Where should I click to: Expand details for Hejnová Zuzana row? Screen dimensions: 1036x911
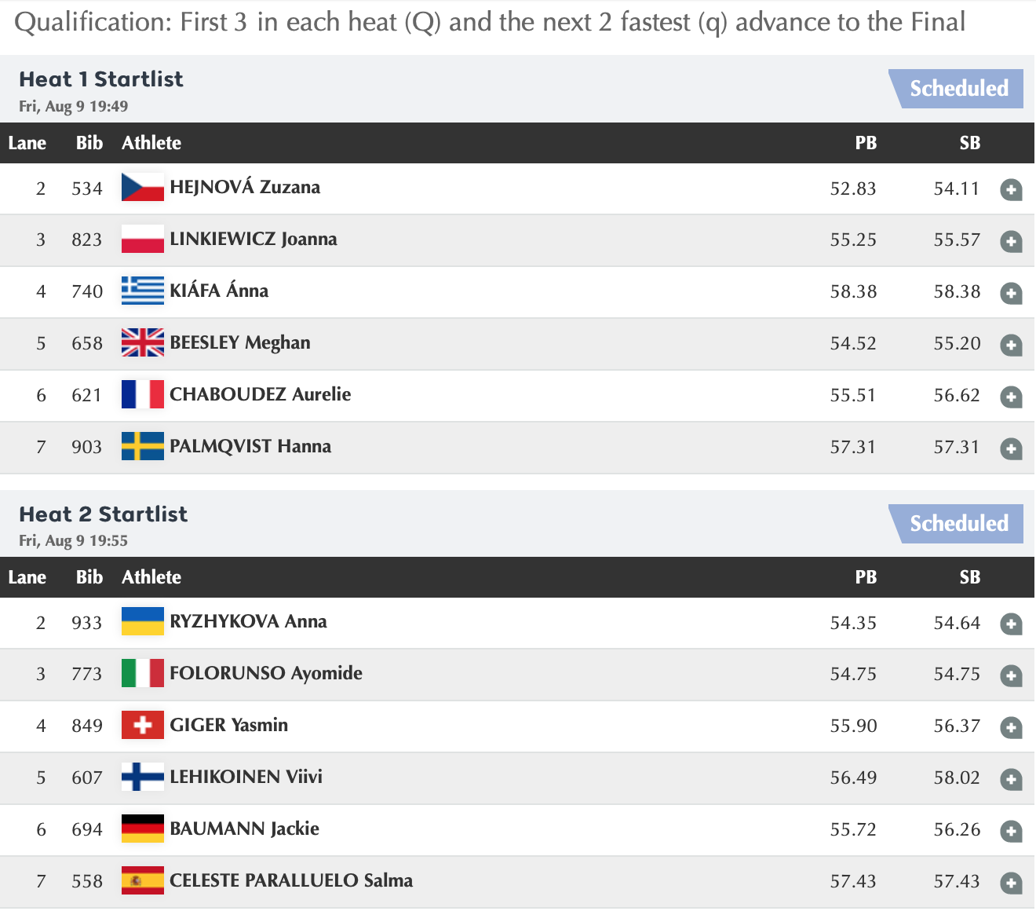click(x=1011, y=190)
